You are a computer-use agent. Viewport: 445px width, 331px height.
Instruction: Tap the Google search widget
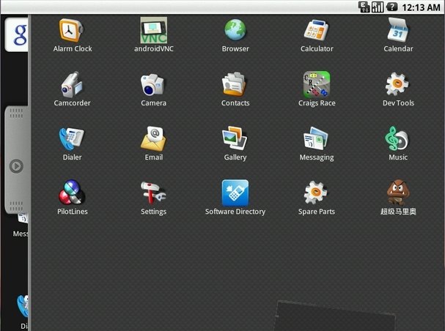[x=17, y=34]
